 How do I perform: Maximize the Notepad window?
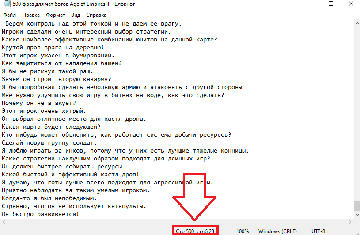330,4
